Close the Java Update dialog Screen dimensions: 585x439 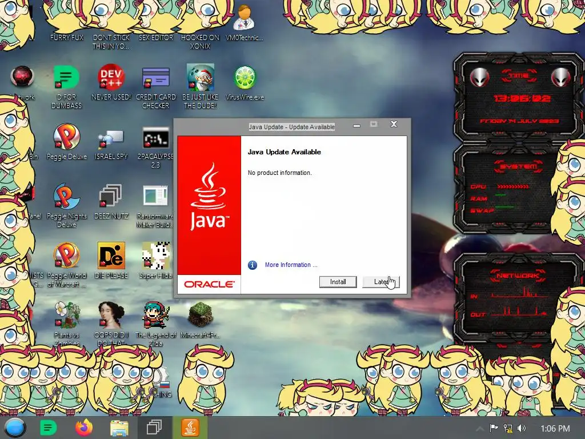tap(394, 124)
